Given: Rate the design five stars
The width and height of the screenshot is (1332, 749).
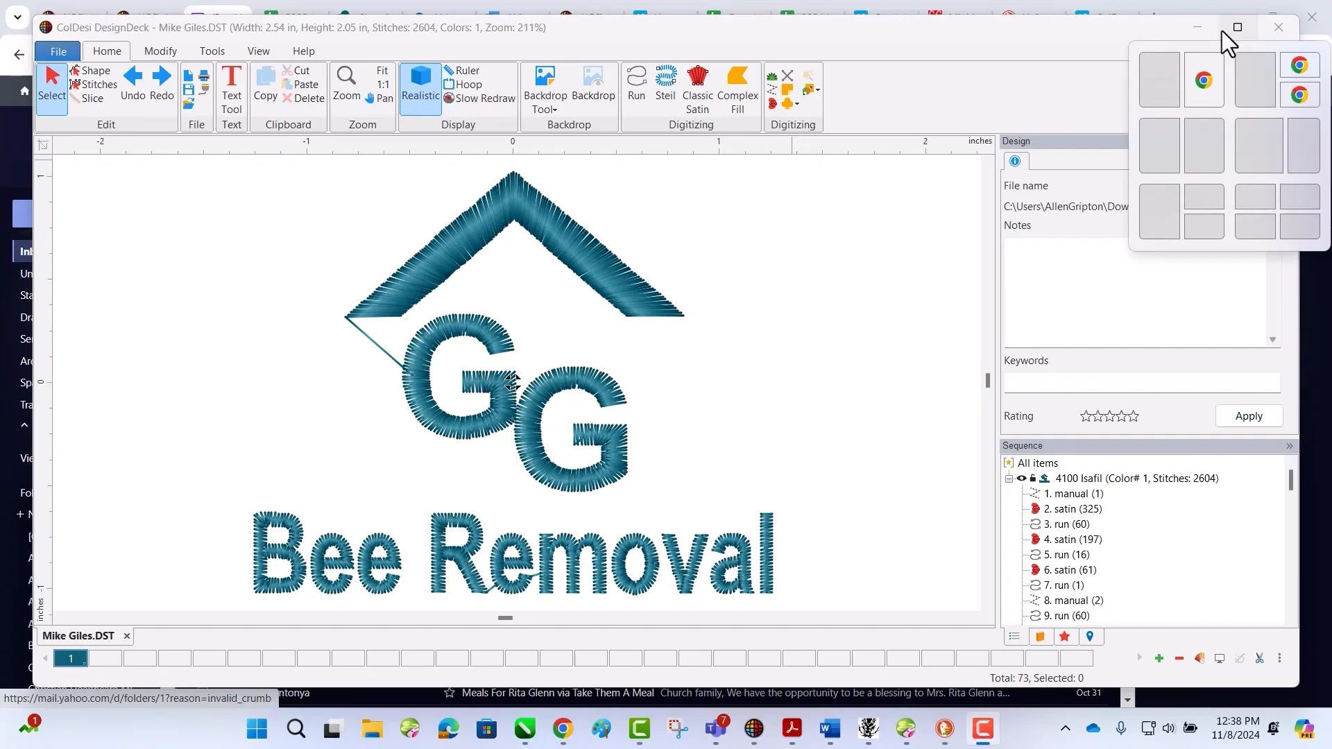Looking at the screenshot, I should [1135, 416].
